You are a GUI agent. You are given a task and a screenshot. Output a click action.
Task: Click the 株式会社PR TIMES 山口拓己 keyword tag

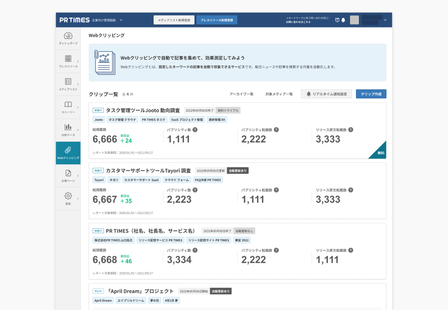(x=113, y=240)
